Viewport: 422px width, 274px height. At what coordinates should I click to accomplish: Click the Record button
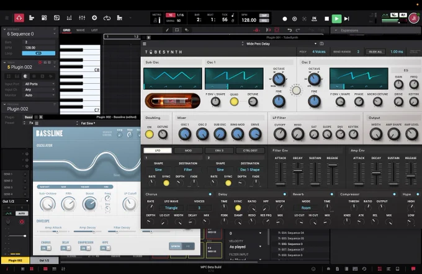coord(285,19)
